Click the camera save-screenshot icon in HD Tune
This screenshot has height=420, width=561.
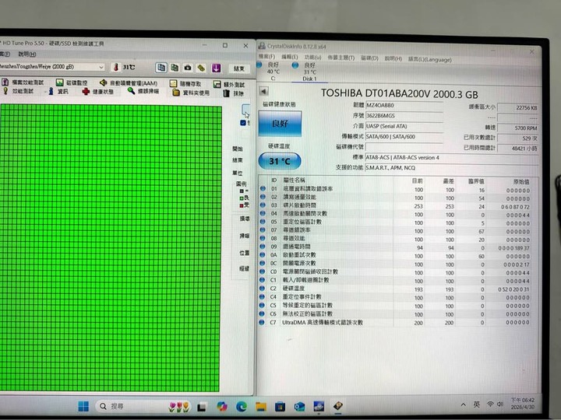tap(188, 68)
